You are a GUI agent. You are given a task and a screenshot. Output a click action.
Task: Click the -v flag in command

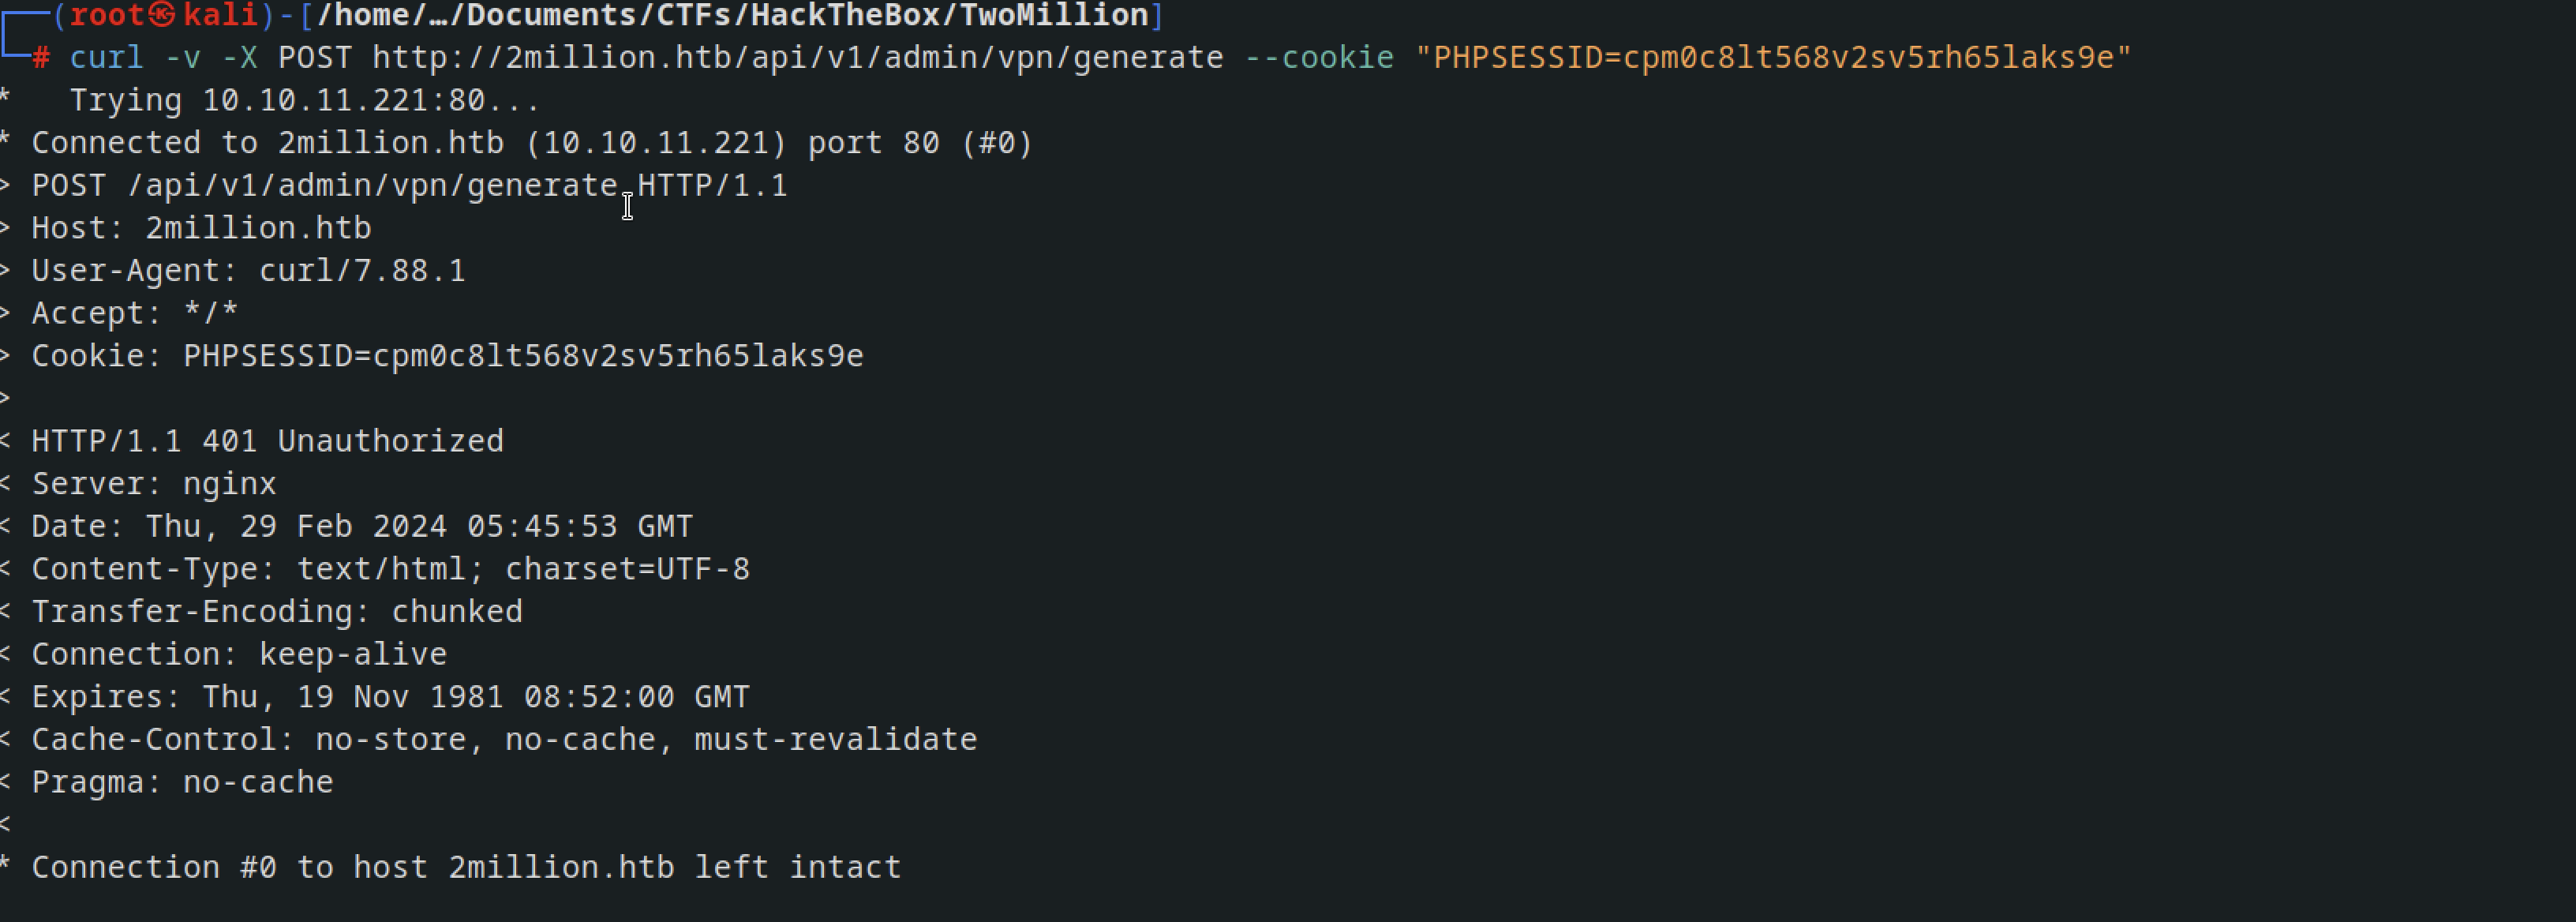click(x=182, y=58)
